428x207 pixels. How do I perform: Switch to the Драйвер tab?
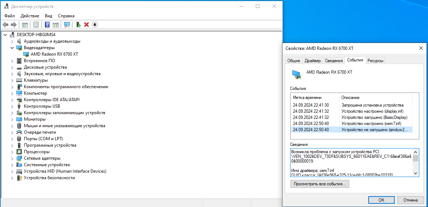(313, 61)
